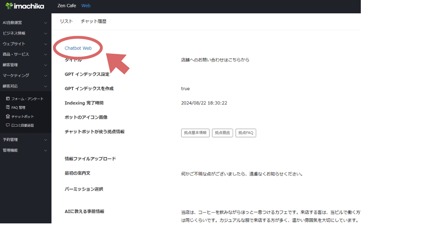The height and width of the screenshot is (227, 433).
Task: Click the GPT インデックス設定 label
Action: click(87, 74)
